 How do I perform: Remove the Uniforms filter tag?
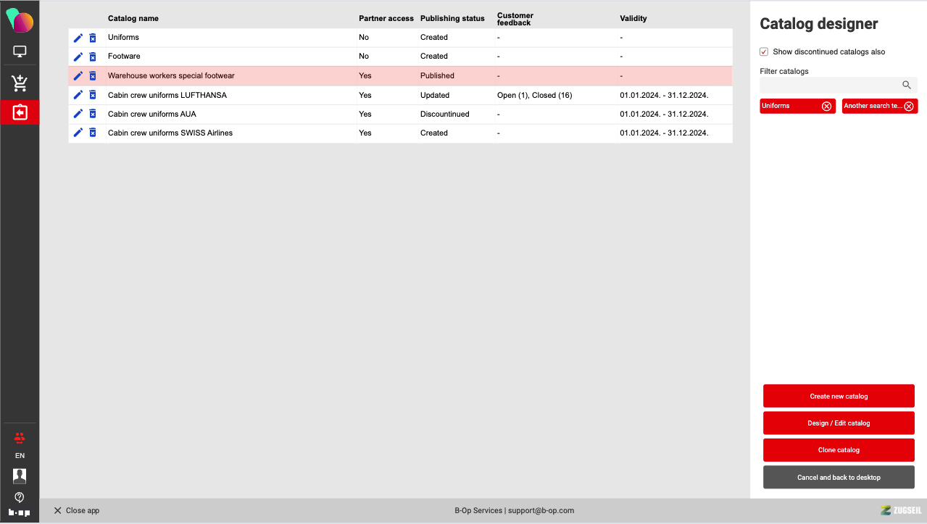[x=826, y=107]
